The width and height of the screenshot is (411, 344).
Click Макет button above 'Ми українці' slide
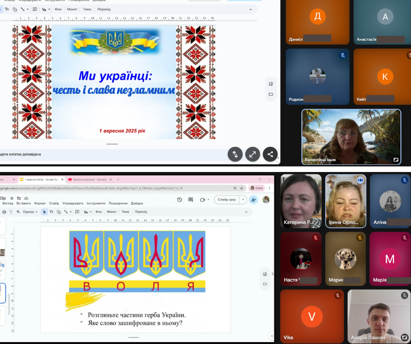72,9
